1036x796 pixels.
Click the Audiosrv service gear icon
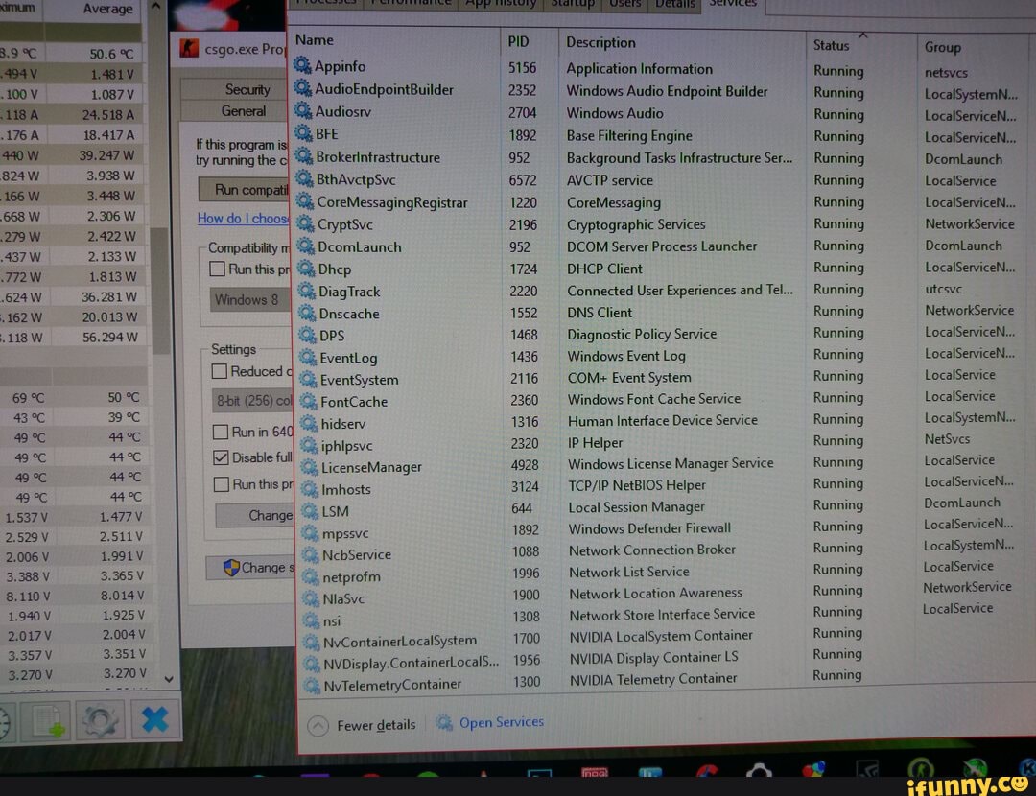(x=303, y=110)
